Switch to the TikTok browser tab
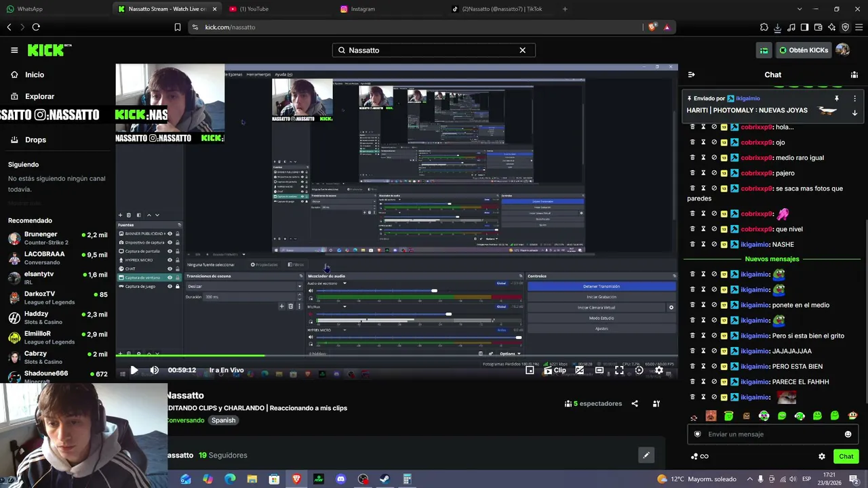 point(500,9)
